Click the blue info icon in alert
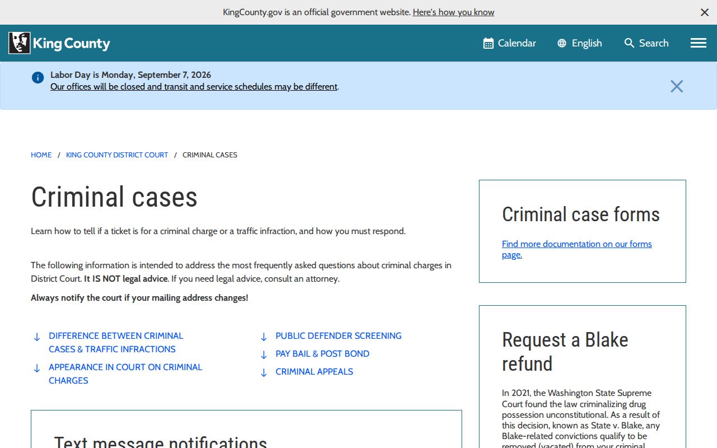The width and height of the screenshot is (717, 448). pyautogui.click(x=38, y=78)
